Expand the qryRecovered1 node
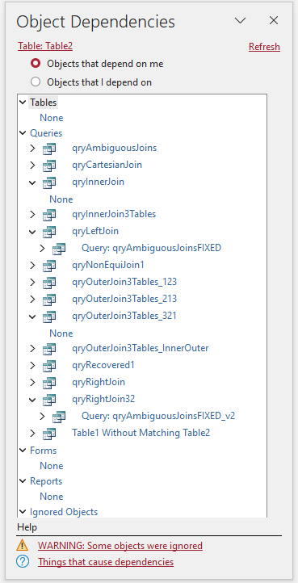The image size is (298, 583). 33,366
